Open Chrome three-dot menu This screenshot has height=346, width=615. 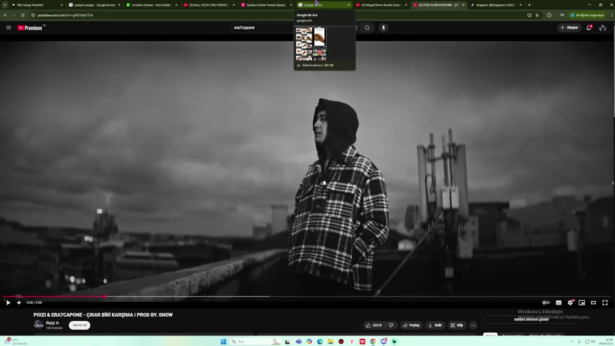pos(611,15)
